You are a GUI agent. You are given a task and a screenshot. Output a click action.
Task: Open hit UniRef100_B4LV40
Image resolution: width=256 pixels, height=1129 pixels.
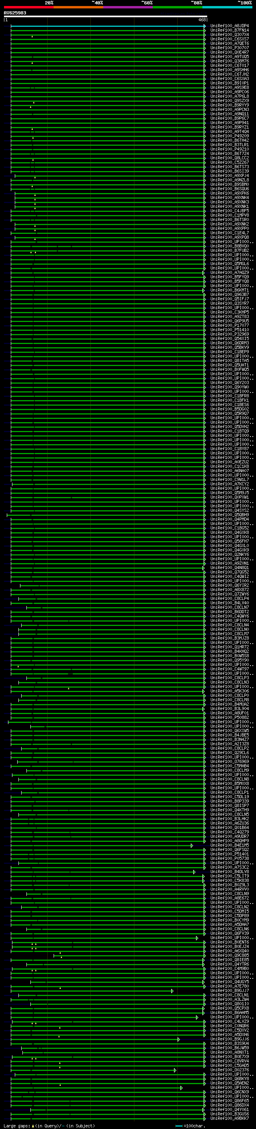229,603
